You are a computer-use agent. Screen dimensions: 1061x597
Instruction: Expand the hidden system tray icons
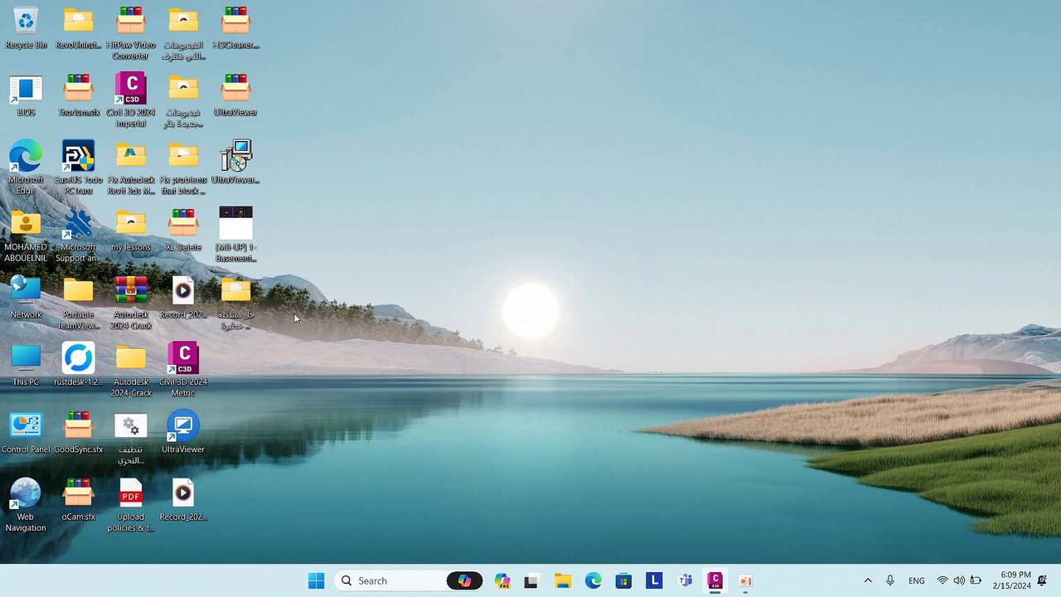pos(868,581)
